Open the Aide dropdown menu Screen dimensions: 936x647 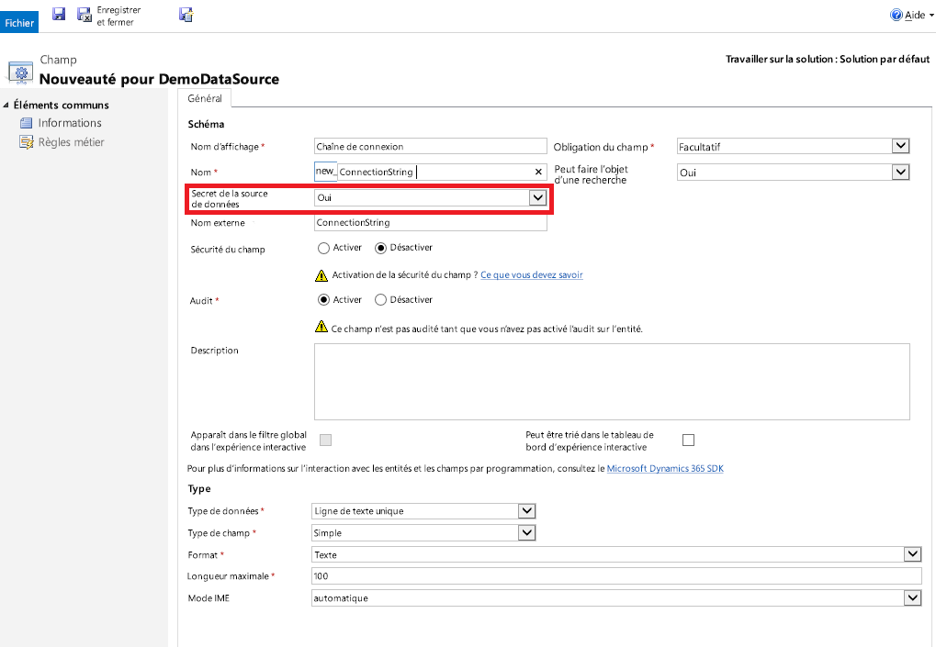(x=911, y=15)
